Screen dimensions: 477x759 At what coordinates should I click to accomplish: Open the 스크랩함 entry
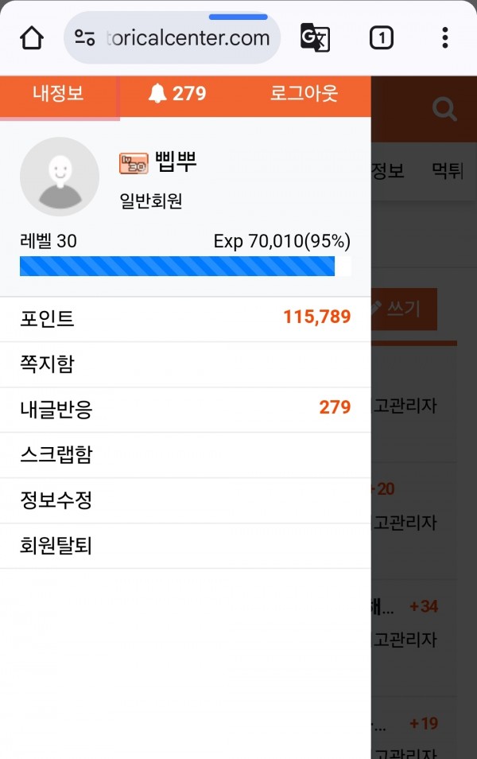185,455
